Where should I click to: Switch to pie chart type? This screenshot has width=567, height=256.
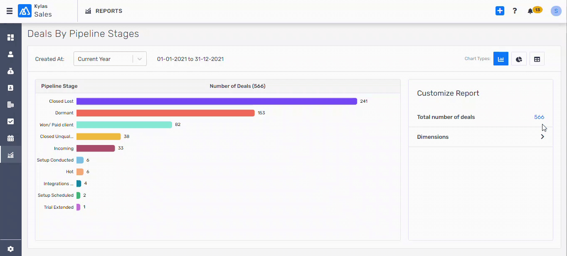tap(519, 59)
